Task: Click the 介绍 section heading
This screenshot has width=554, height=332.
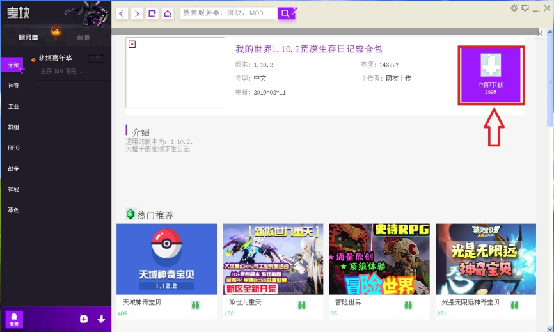Action: click(x=141, y=132)
